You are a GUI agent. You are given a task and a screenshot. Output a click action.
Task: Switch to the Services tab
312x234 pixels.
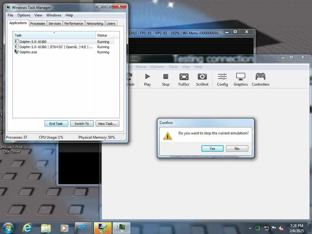(55, 23)
